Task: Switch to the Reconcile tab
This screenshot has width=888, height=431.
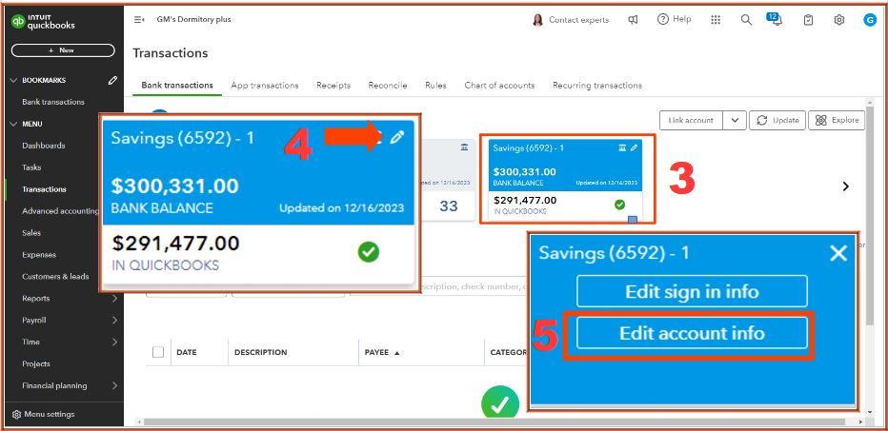Action: click(388, 86)
